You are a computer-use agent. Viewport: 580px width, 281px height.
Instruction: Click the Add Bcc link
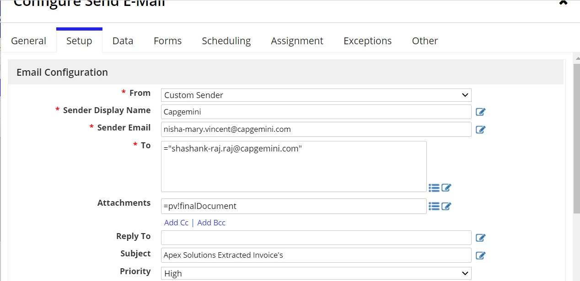pos(211,223)
